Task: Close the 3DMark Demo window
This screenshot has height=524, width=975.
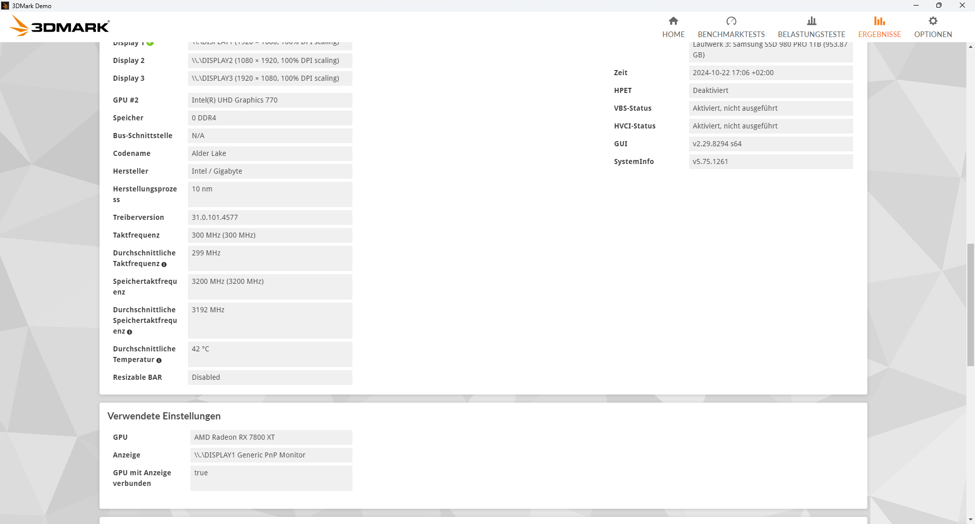Action: click(x=962, y=6)
